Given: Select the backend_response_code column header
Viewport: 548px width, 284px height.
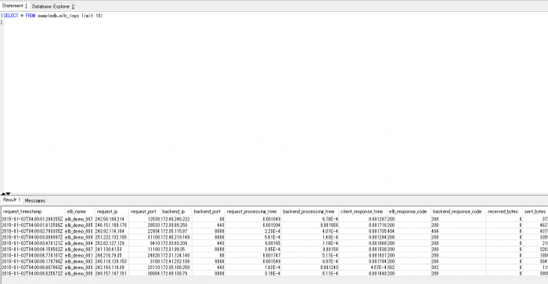Looking at the screenshot, I should tap(458, 212).
